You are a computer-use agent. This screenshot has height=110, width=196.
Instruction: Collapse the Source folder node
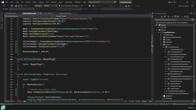tap(161, 45)
